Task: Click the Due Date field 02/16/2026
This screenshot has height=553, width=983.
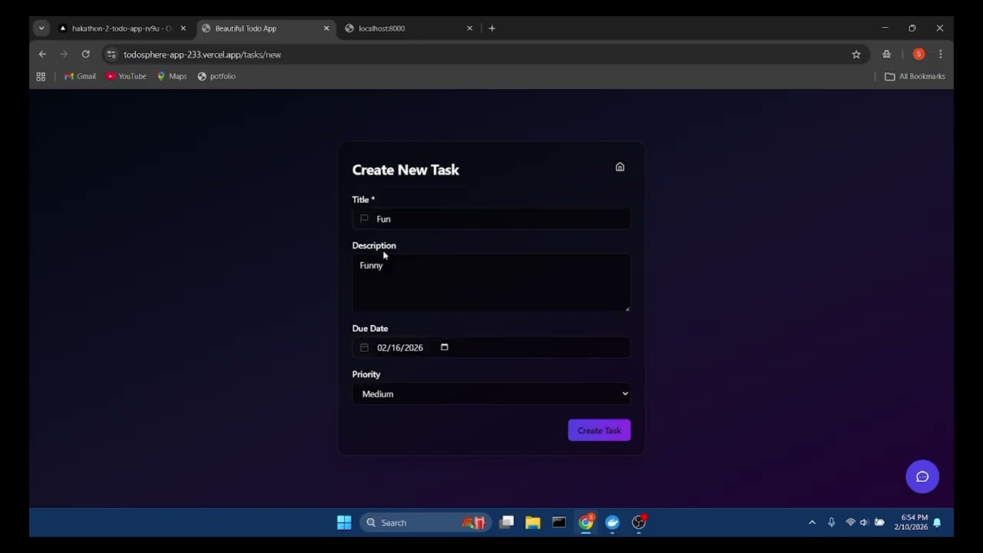Action: 491,347
